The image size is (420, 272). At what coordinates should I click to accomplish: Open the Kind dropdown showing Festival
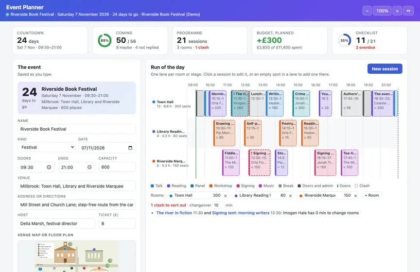[x=47, y=147]
